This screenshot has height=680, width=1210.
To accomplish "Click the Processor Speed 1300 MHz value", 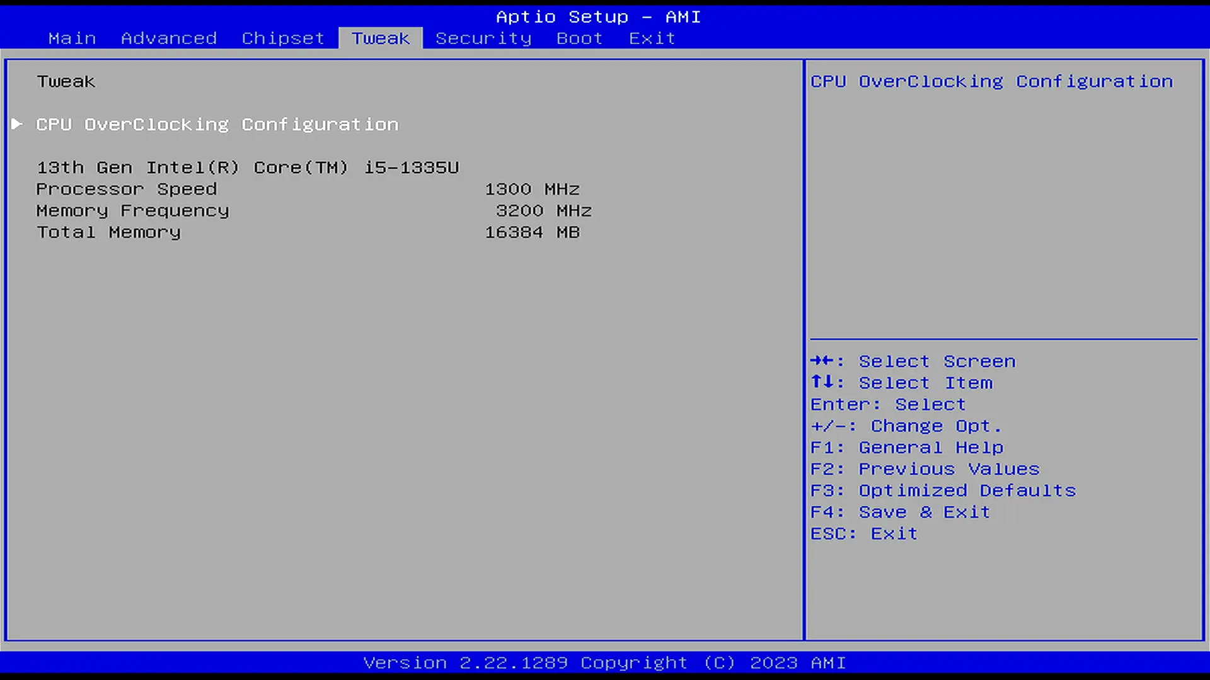I will coord(532,189).
